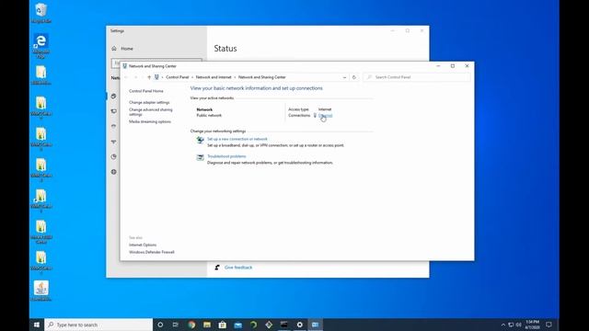Viewport: 589px width, 331px height.
Task: Click the 'Internet' access type value
Action: (325, 109)
